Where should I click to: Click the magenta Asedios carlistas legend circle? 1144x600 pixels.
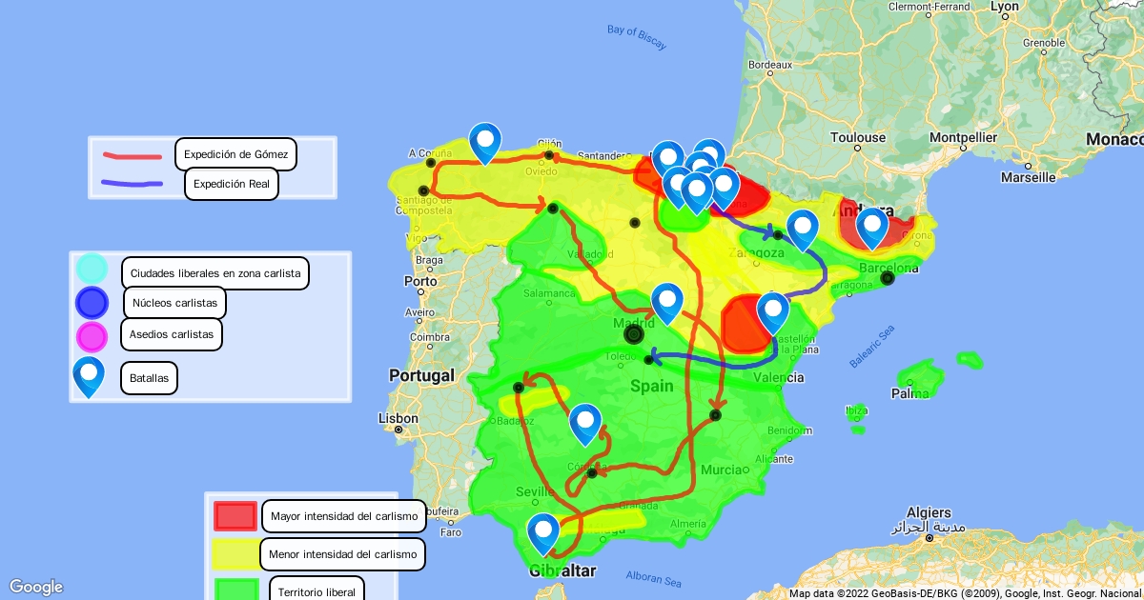coord(92,336)
